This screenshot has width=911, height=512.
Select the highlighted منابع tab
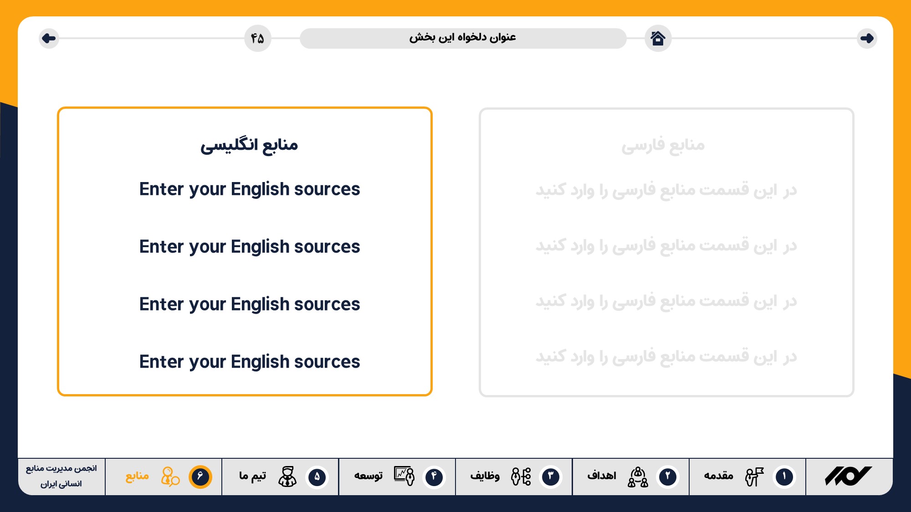(137, 476)
